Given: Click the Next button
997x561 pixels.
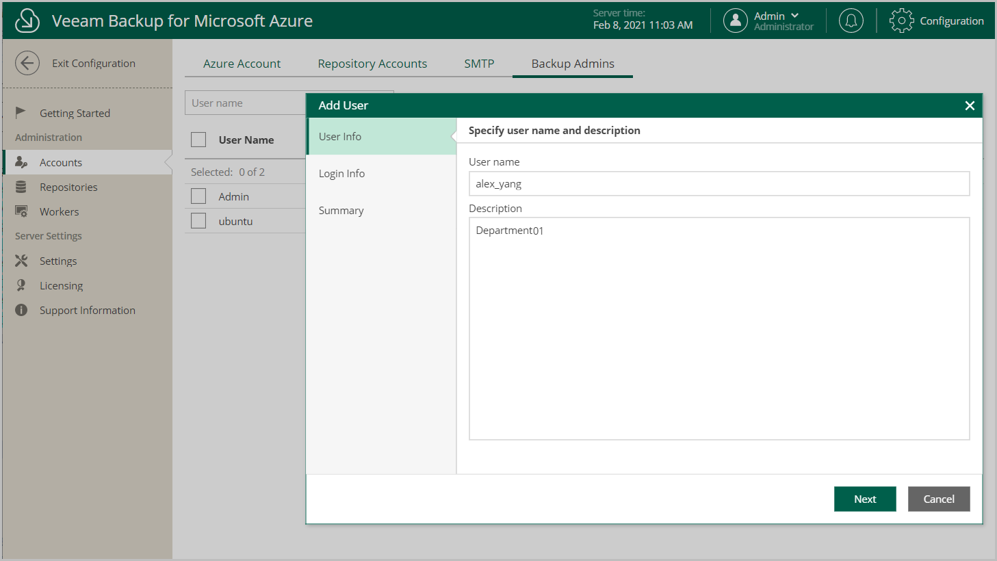Looking at the screenshot, I should point(865,499).
